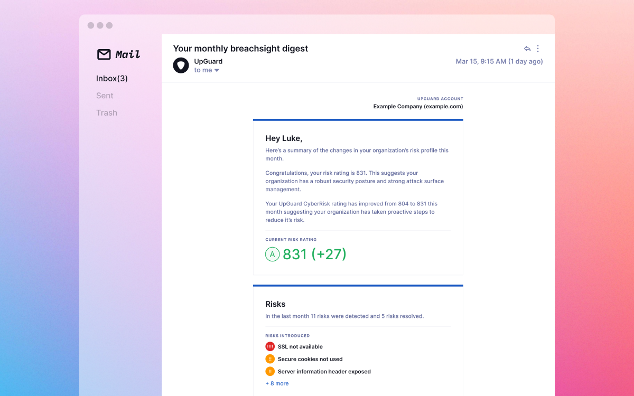The width and height of the screenshot is (634, 396).
Task: Click the Mail envelope logo icon
Action: tap(104, 54)
